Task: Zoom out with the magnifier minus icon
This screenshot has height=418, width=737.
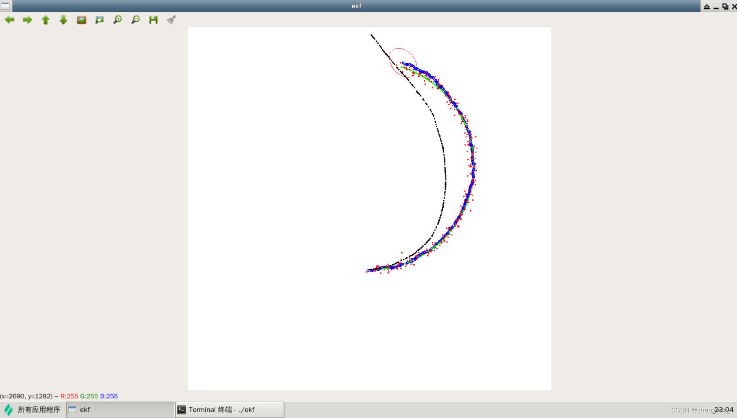Action: click(136, 20)
